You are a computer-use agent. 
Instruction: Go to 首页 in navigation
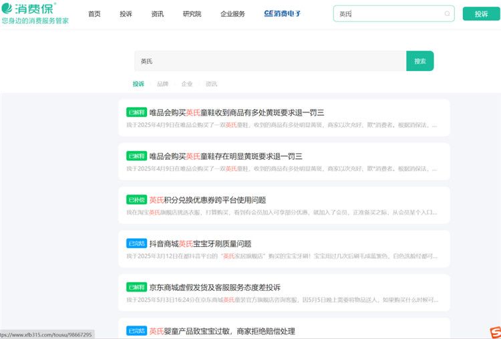(x=94, y=14)
